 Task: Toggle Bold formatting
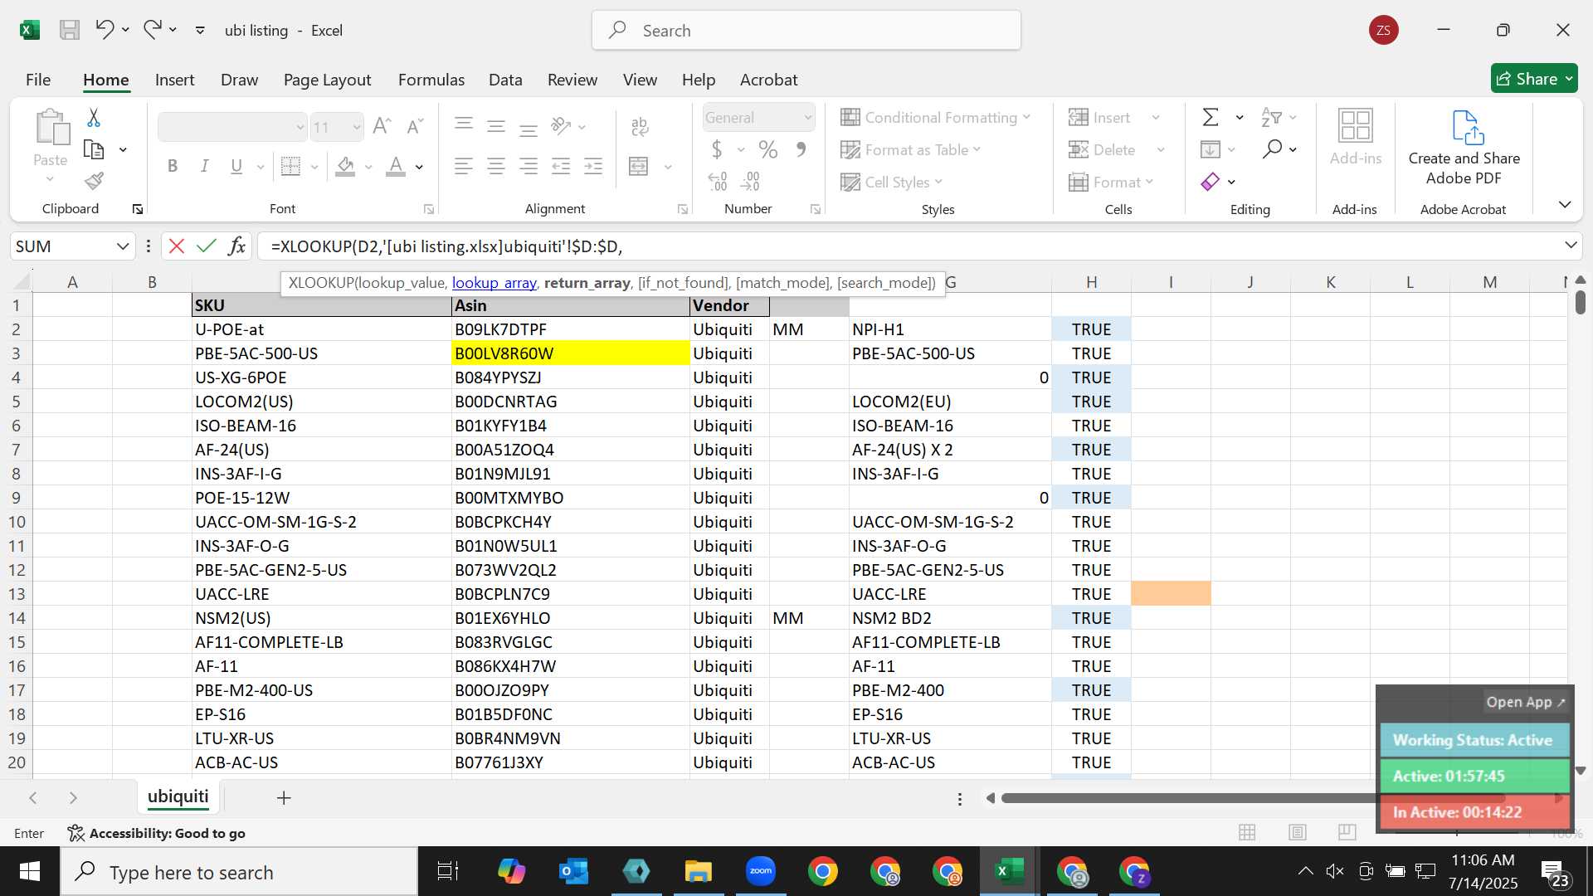pyautogui.click(x=173, y=167)
